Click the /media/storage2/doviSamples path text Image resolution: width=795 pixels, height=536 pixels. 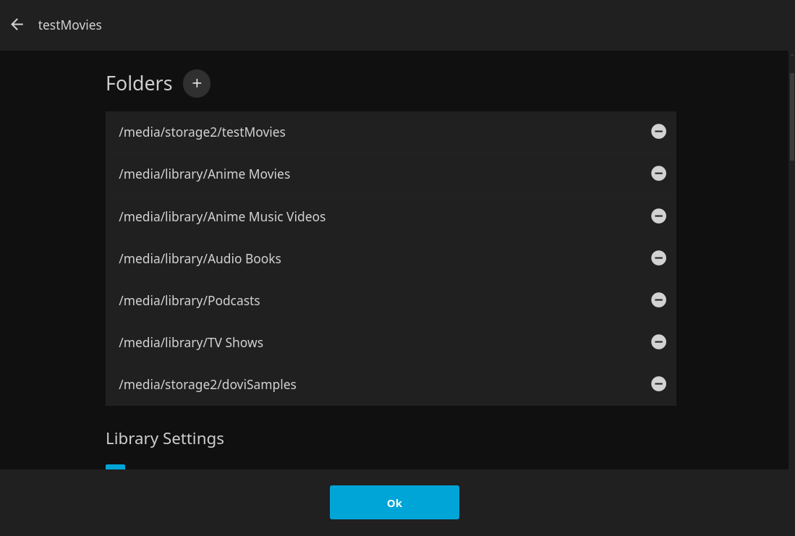tap(208, 385)
